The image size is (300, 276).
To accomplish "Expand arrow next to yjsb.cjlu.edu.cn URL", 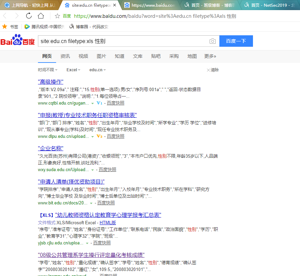I will (x=87, y=243).
